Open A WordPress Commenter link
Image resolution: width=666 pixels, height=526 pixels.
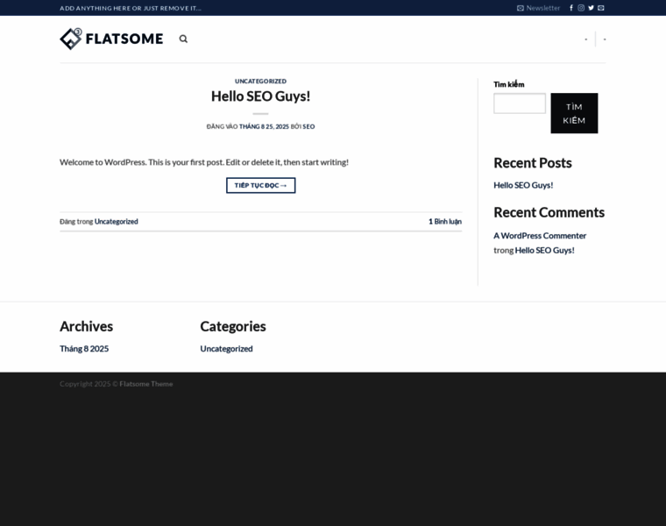point(540,235)
